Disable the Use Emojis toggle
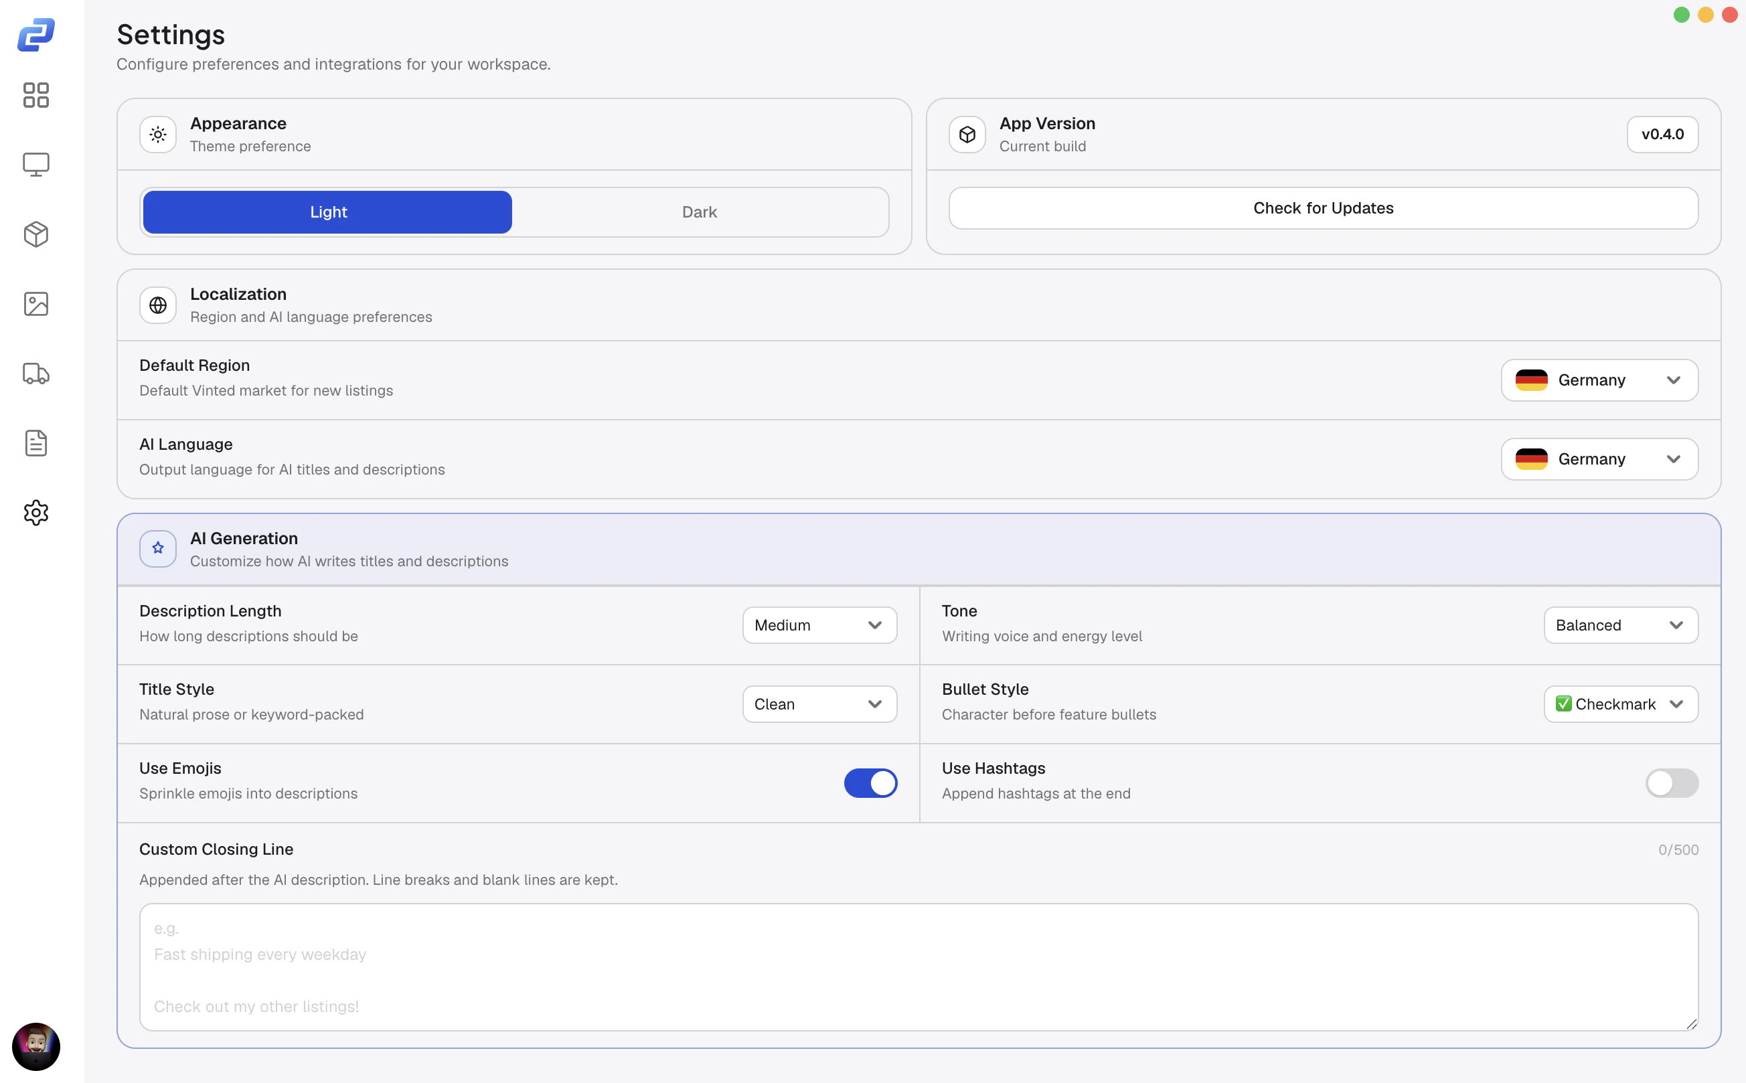This screenshot has height=1083, width=1746. (870, 783)
